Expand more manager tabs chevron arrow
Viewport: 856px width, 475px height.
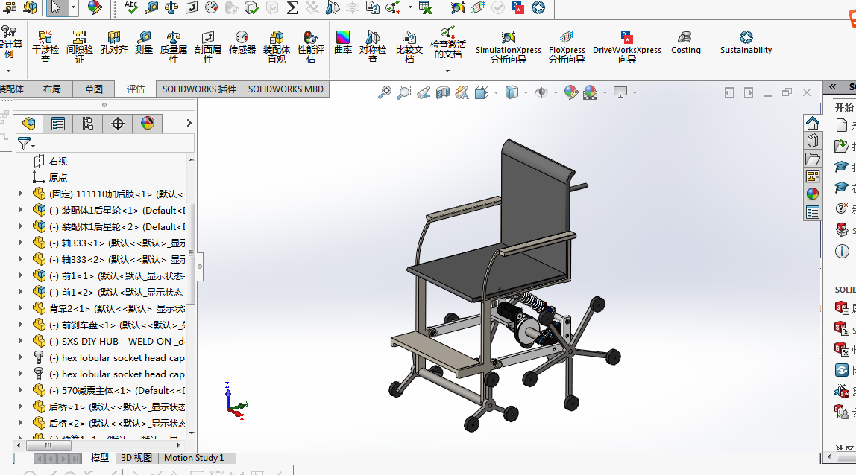pyautogui.click(x=189, y=124)
